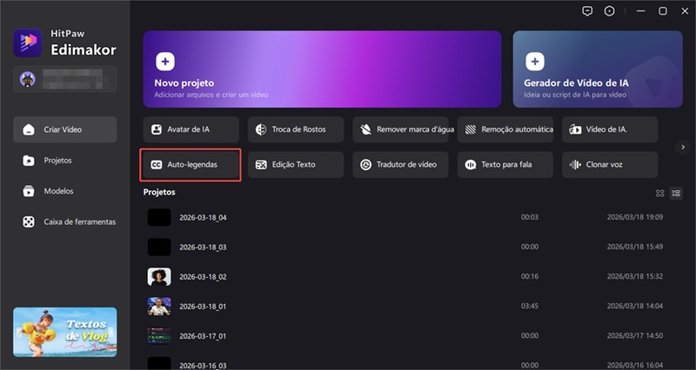The height and width of the screenshot is (370, 696).
Task: Launch Tradutor de vídeo
Action: point(400,164)
